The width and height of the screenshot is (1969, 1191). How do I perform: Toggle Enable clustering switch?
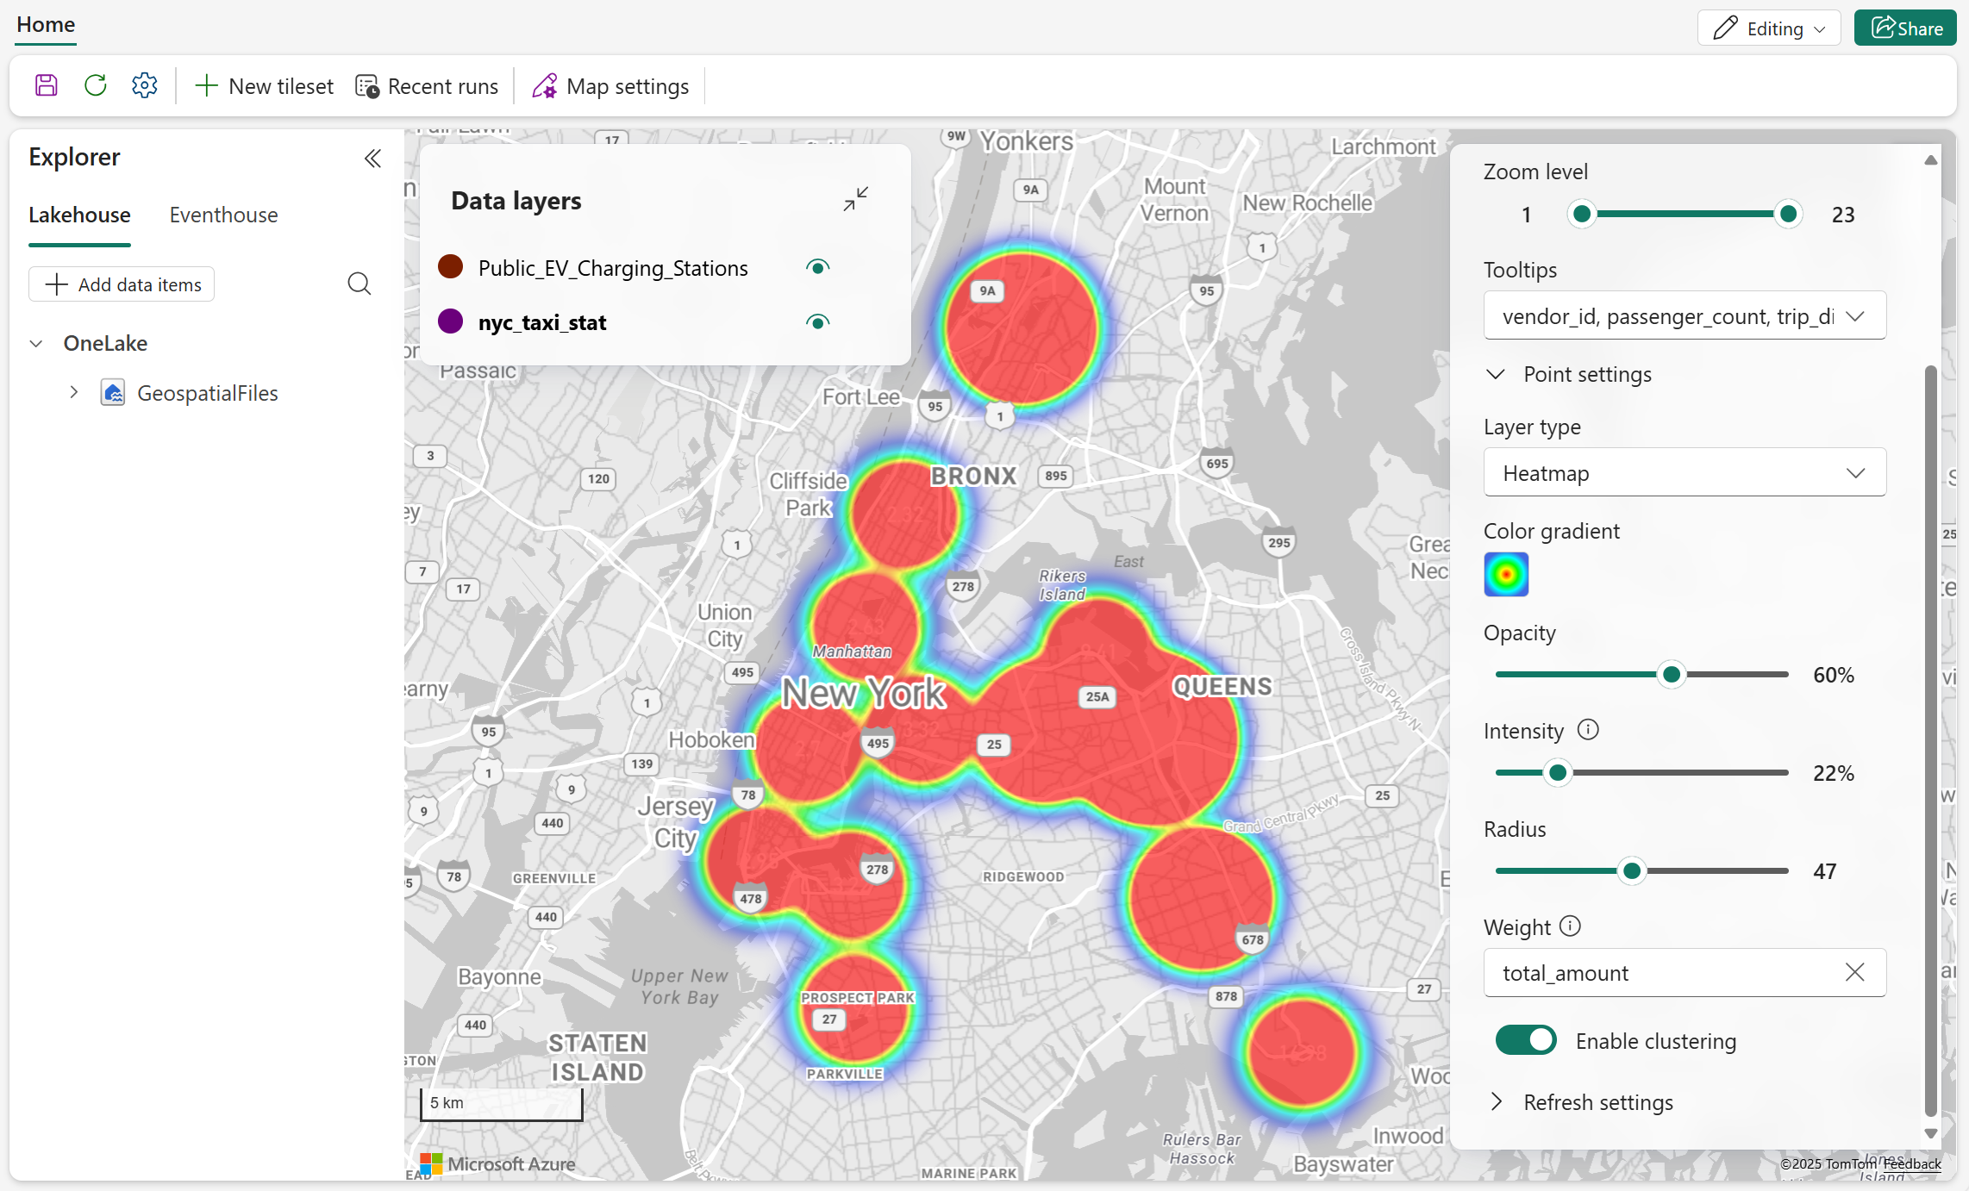pos(1526,1040)
